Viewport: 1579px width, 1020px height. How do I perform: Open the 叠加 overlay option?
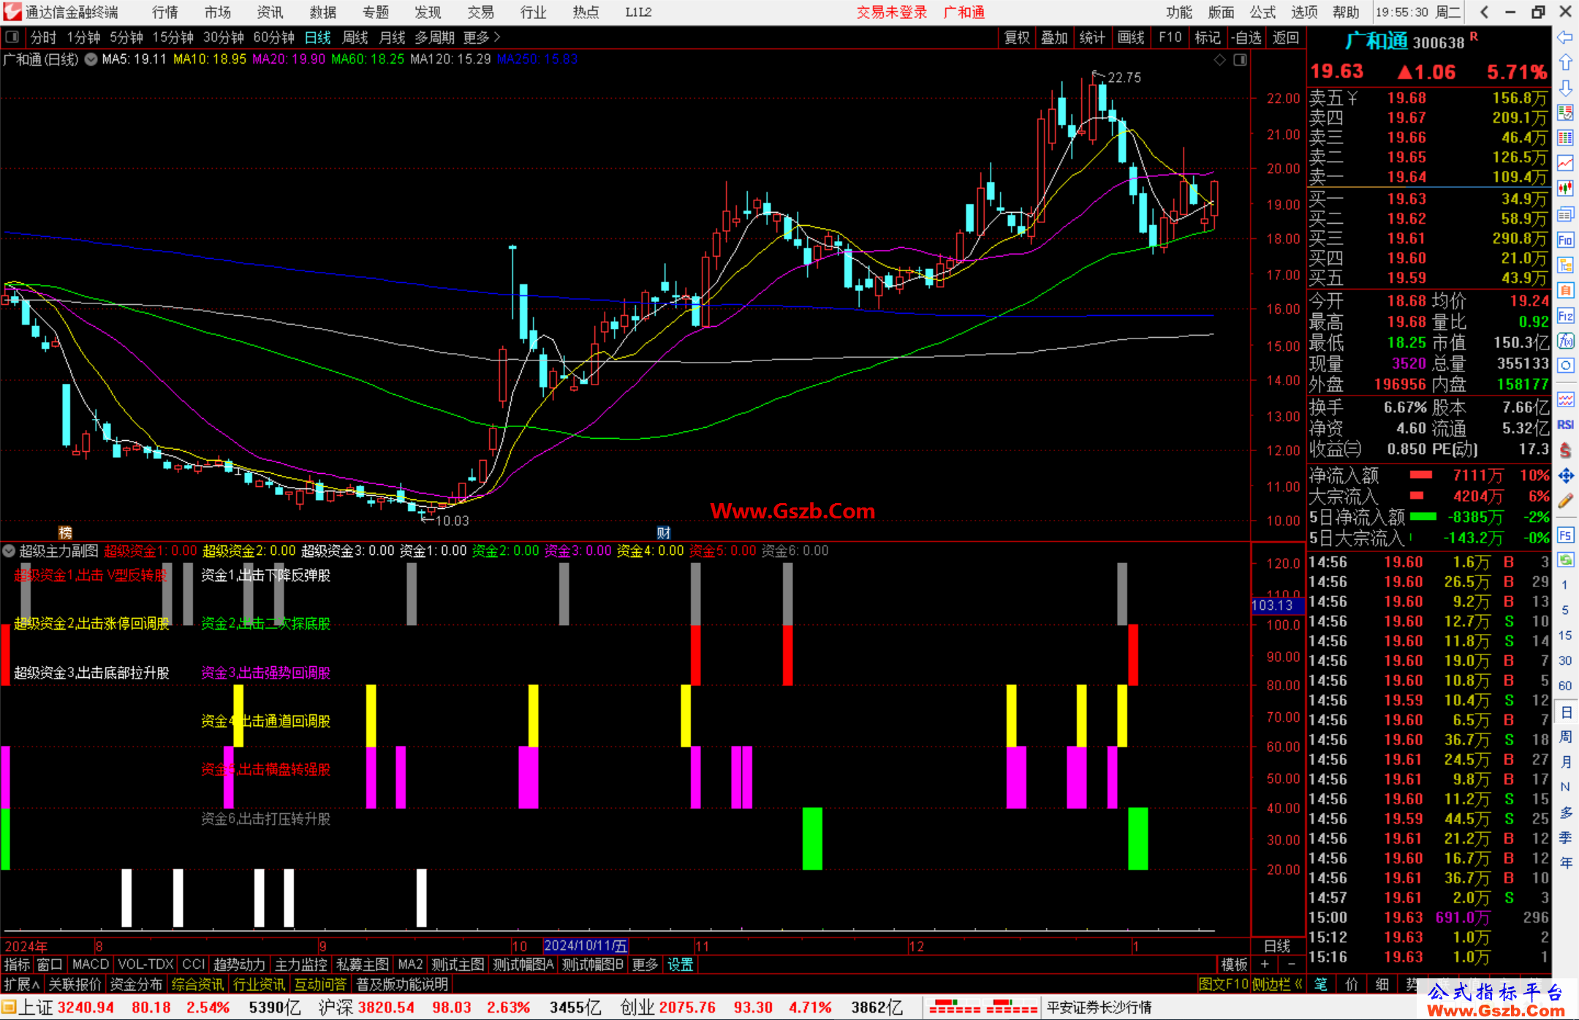coord(1054,37)
